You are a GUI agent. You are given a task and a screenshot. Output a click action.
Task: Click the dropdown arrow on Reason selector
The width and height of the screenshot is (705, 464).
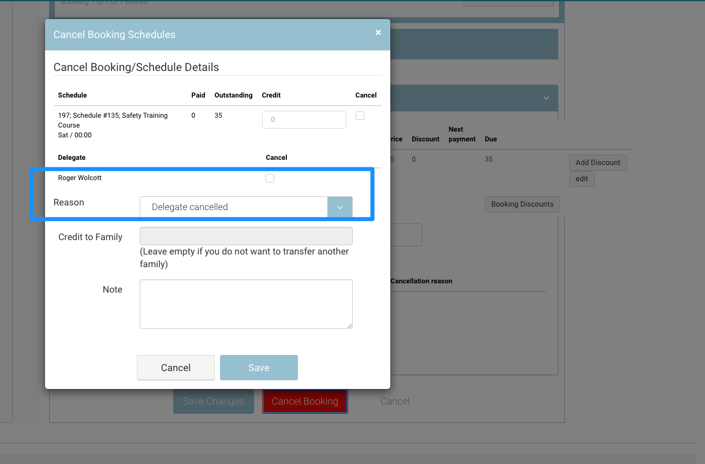[340, 207]
